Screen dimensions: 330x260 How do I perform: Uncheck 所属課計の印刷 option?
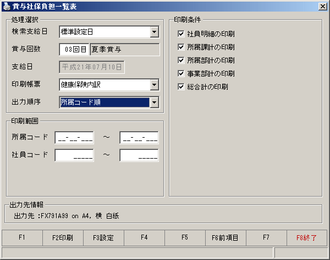[181, 47]
